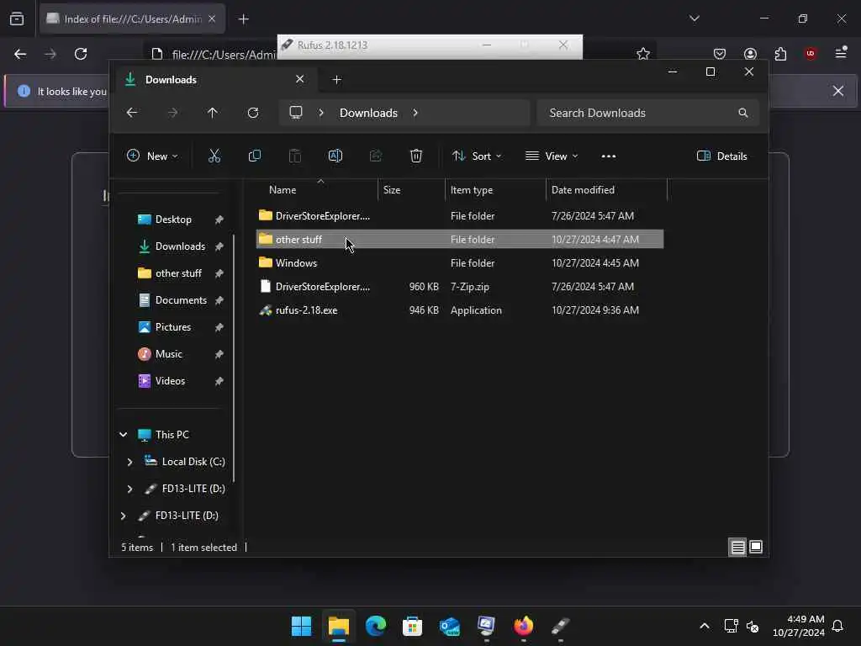Close the Downloads tab in Explorer
Viewport: 861px width, 646px height.
click(x=300, y=79)
